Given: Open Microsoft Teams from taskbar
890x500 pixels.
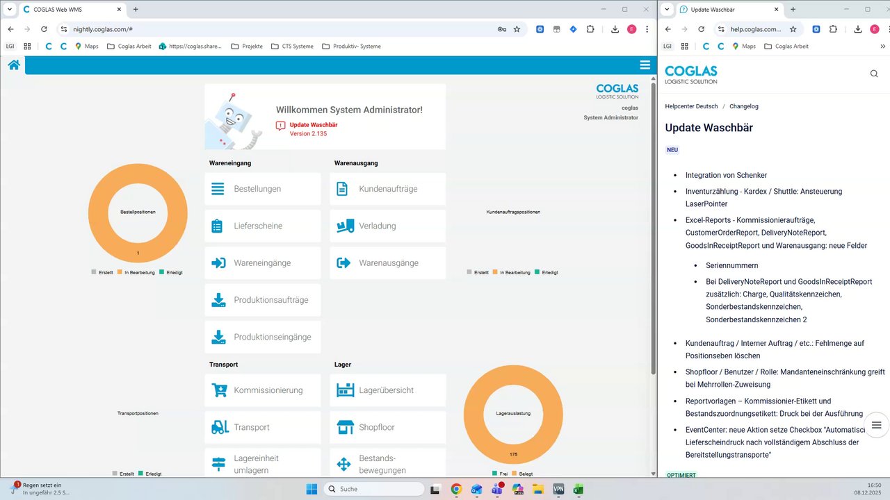Looking at the screenshot, I should 497,489.
